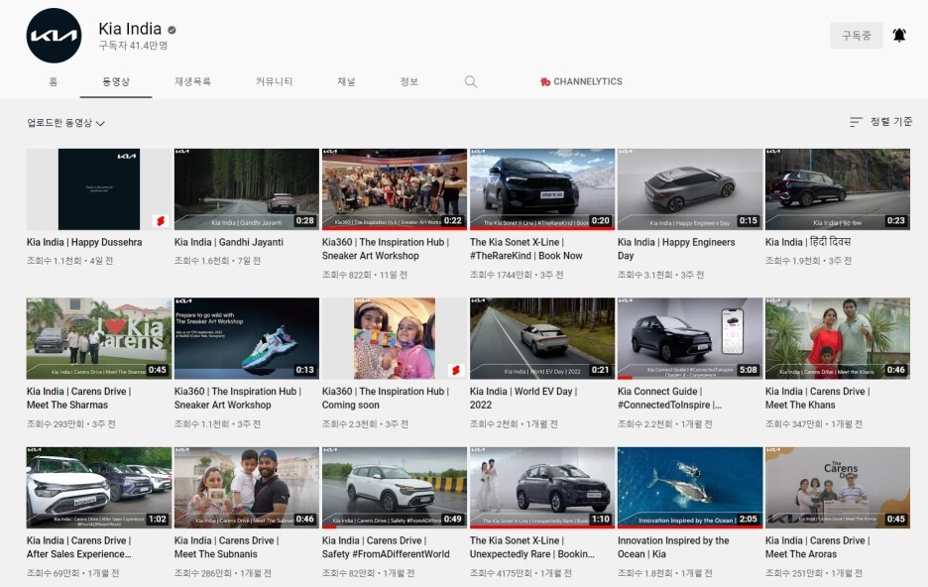Open Kia India Happy Engineers Day title

click(x=676, y=249)
